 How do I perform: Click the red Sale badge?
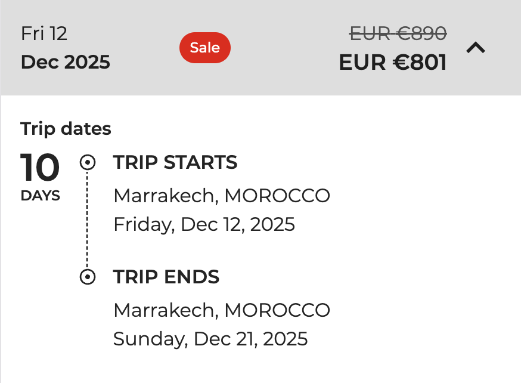205,48
